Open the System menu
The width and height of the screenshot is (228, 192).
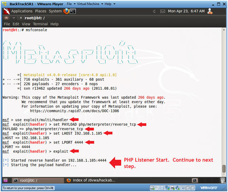point(55,11)
